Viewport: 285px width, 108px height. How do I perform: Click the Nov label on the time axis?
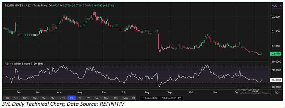[215, 92]
